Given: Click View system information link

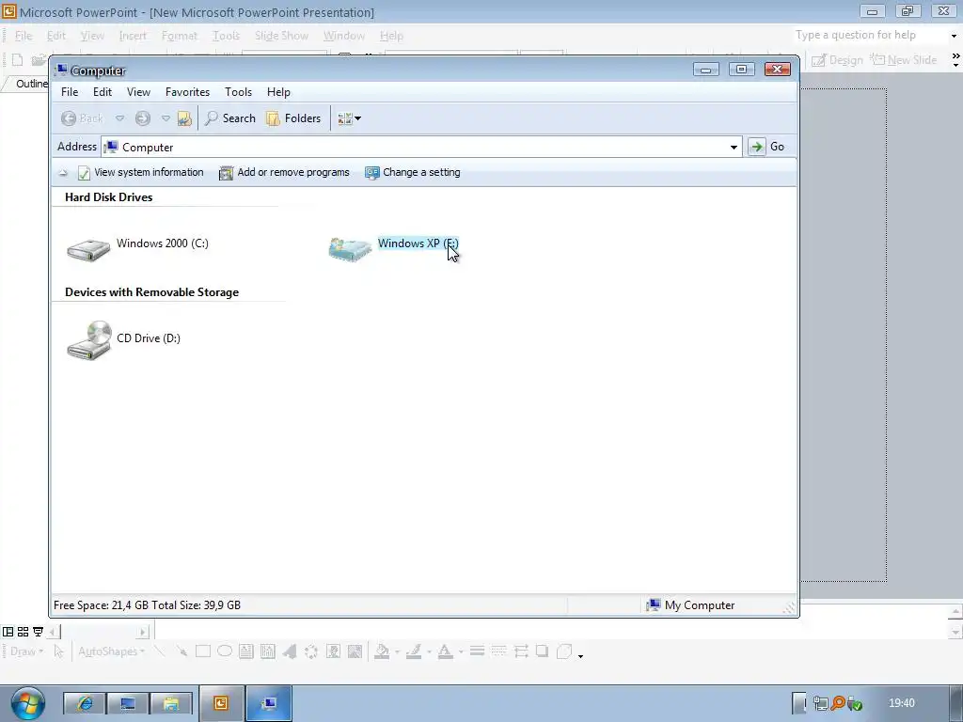Looking at the screenshot, I should (x=141, y=173).
